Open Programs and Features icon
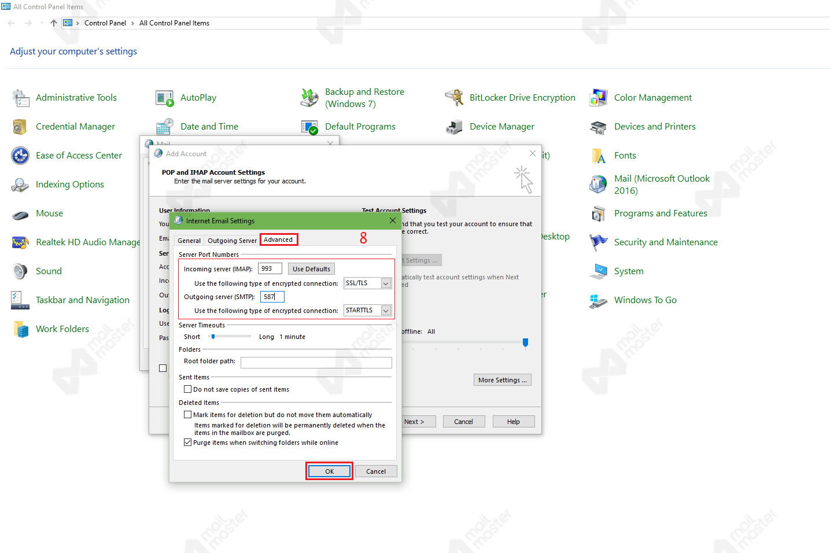The image size is (830, 553). click(599, 213)
